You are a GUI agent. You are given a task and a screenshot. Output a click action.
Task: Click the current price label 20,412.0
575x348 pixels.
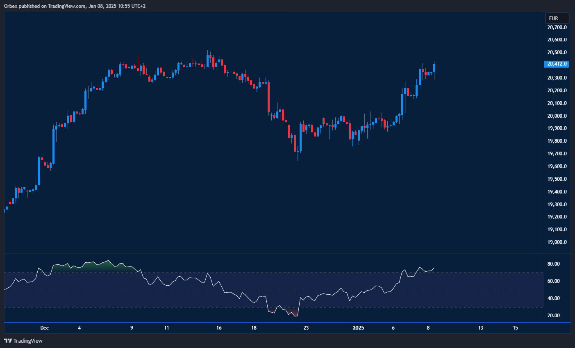(557, 64)
